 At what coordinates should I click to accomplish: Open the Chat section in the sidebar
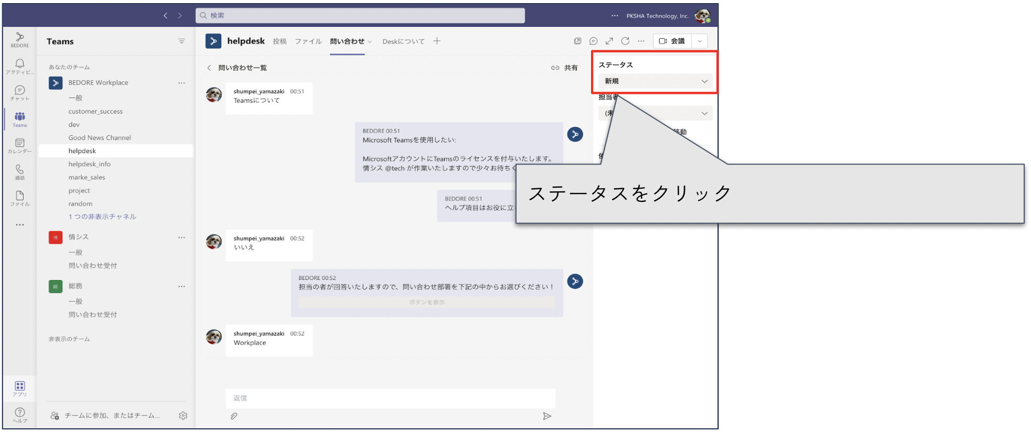[20, 93]
